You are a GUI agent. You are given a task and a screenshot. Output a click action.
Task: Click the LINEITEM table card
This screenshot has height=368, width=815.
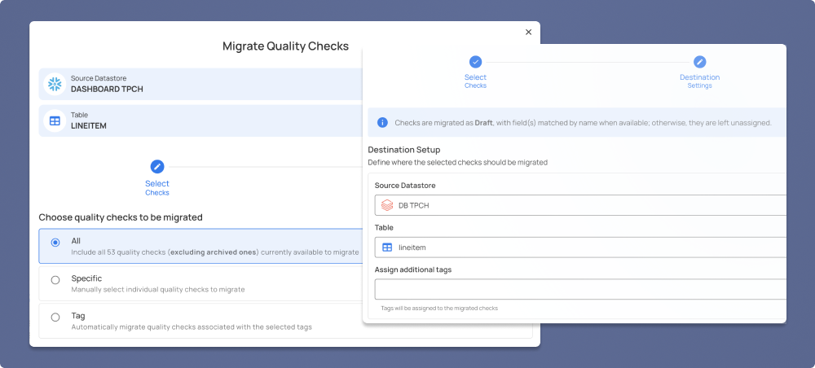200,121
